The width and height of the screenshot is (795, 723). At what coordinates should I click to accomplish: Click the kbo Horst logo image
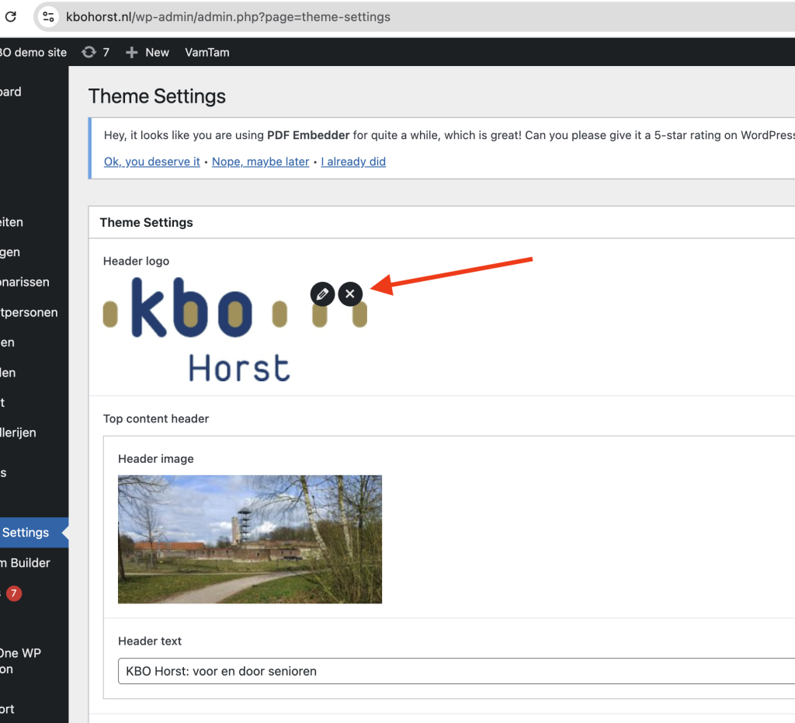coord(235,329)
